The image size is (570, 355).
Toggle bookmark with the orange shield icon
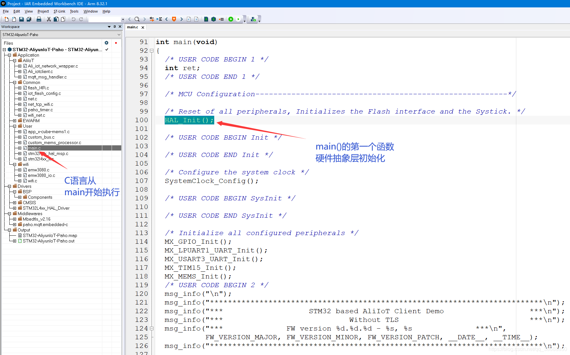174,19
